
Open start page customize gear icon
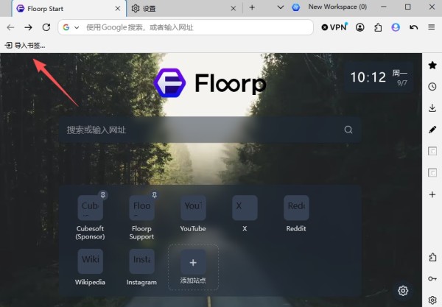pos(403,290)
